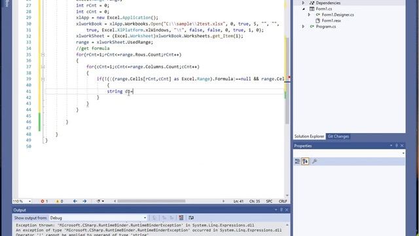Viewport: 419px width, 236px height.
Task: Click line number 45 in the gutter
Action: (x=29, y=116)
